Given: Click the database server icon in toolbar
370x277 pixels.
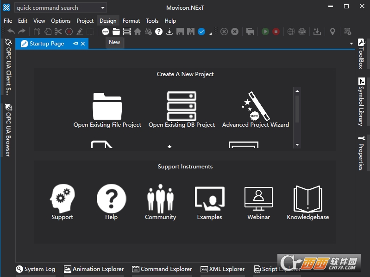Looking at the screenshot, I should (127, 32).
